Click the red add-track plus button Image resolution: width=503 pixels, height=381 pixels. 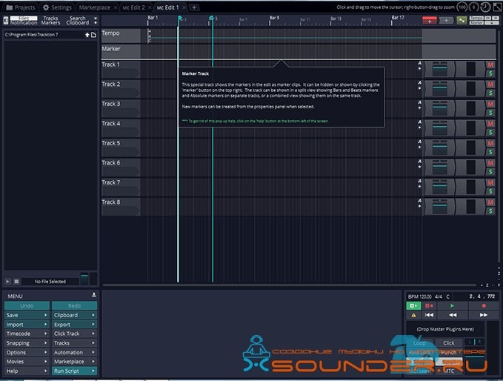tap(429, 21)
